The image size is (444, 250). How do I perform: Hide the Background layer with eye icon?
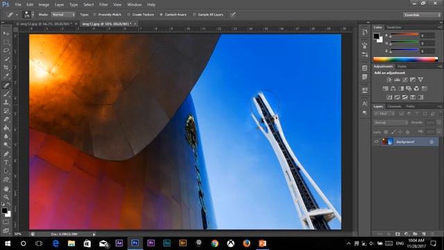[376, 142]
